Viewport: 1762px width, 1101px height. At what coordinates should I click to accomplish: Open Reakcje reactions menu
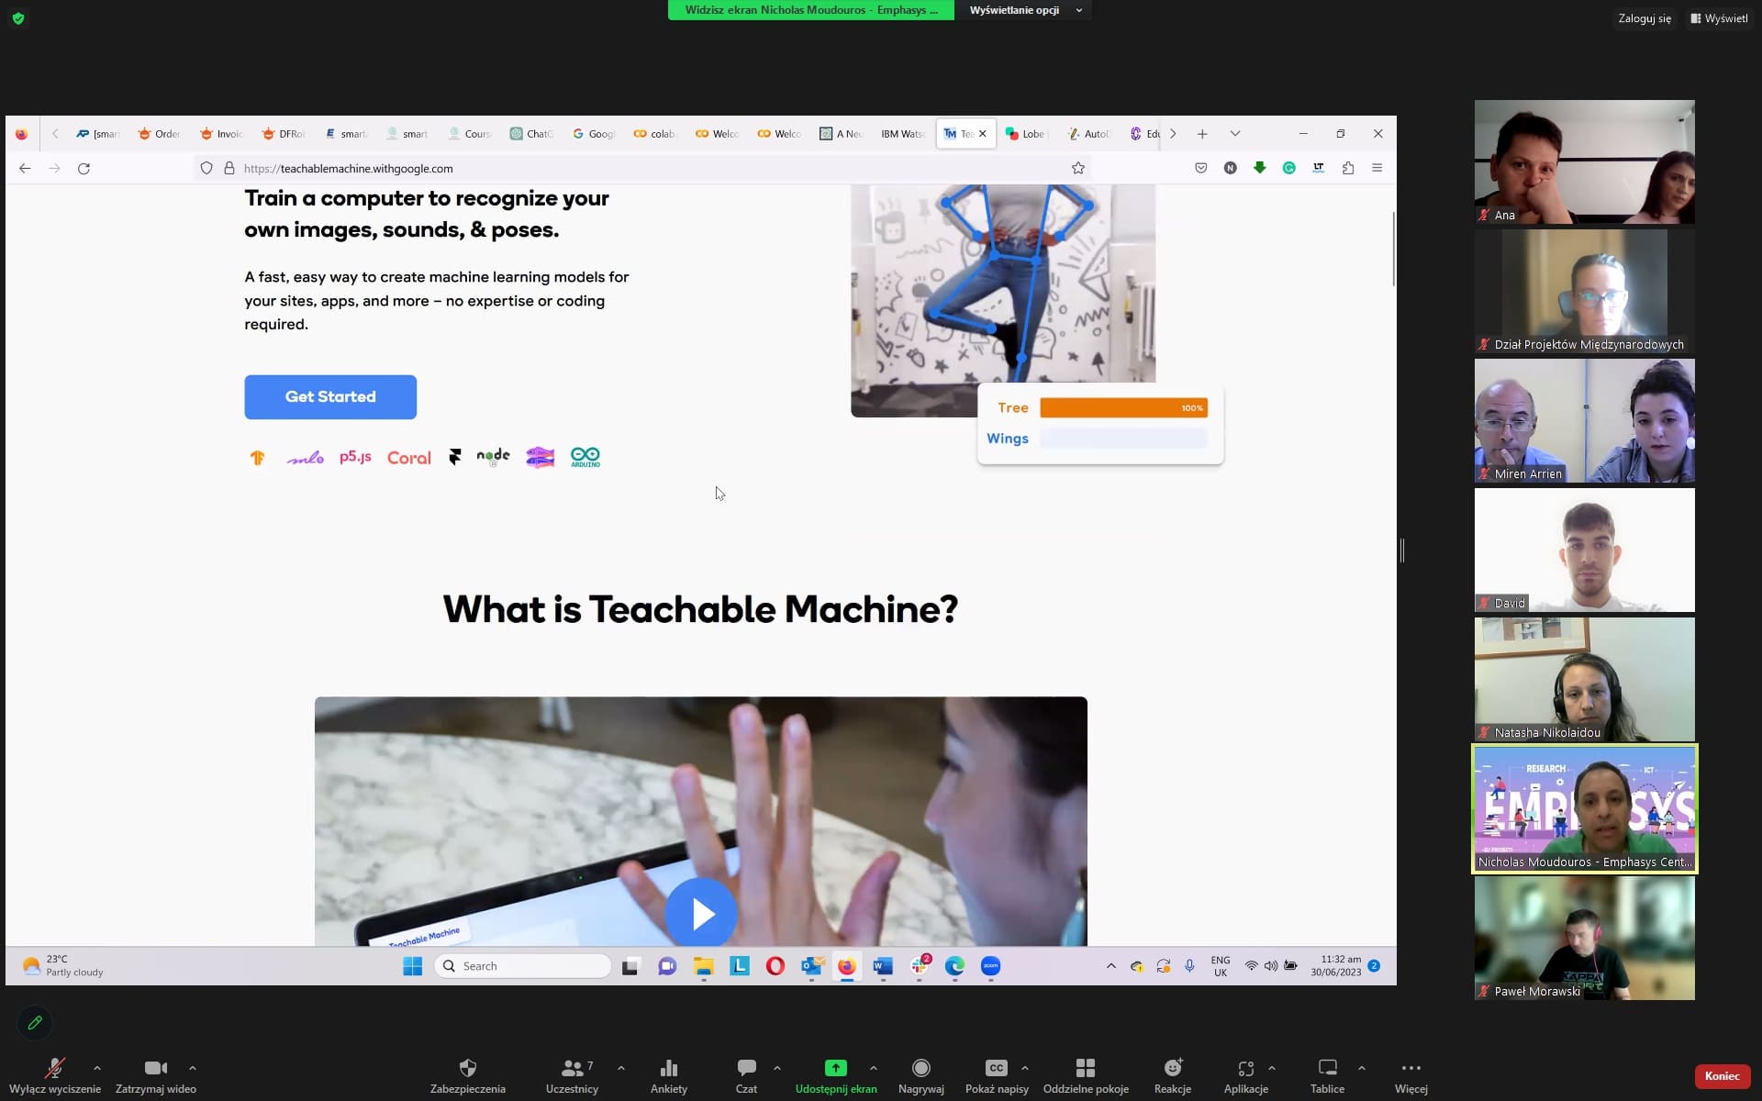[x=1173, y=1075]
